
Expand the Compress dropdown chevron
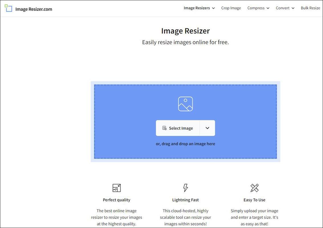point(268,8)
